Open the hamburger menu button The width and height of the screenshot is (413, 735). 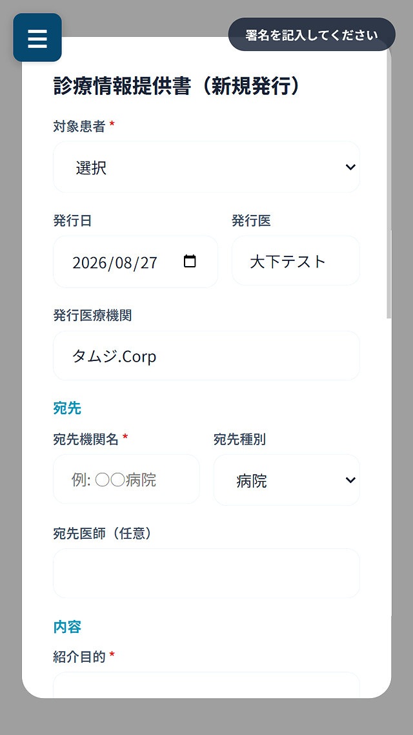click(x=37, y=37)
